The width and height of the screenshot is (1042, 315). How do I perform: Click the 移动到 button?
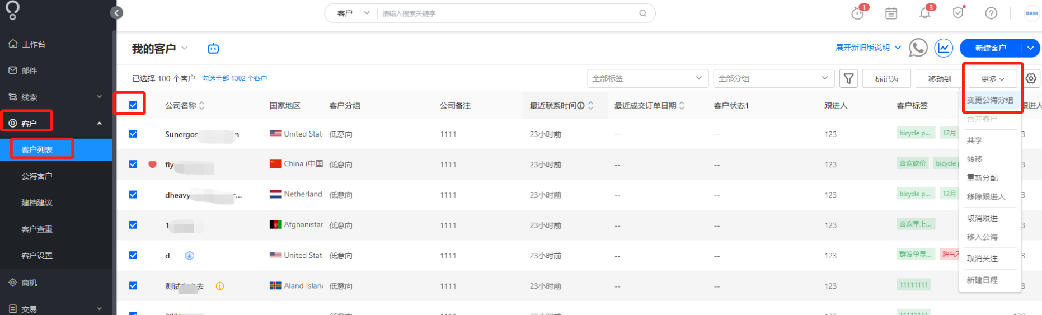[939, 79]
